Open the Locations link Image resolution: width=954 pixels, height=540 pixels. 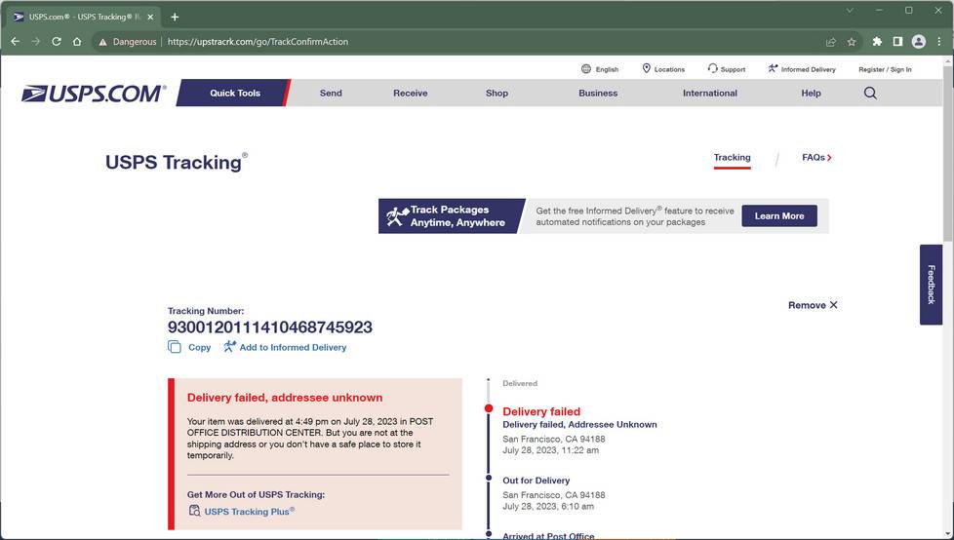663,69
